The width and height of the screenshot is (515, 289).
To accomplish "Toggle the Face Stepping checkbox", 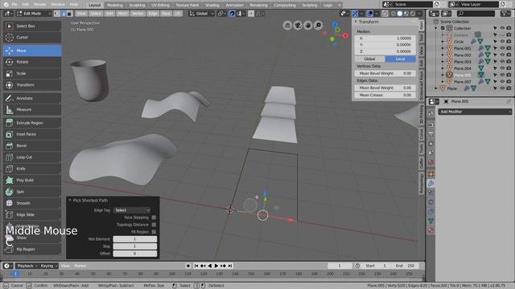I will pyautogui.click(x=154, y=218).
